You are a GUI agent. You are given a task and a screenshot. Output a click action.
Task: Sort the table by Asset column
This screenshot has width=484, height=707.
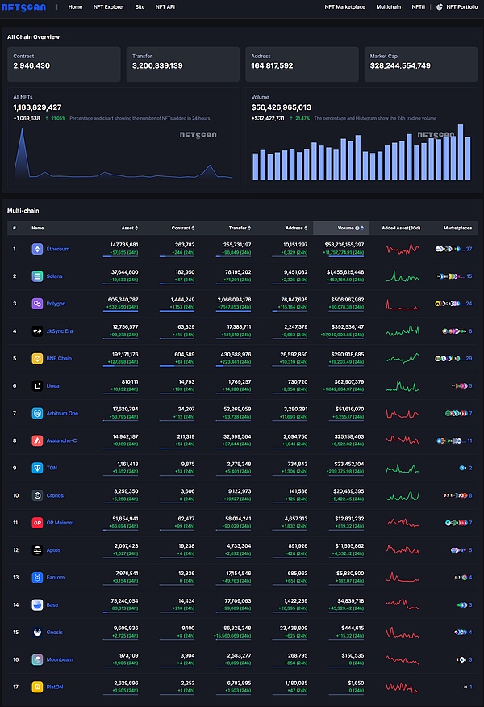tap(127, 228)
